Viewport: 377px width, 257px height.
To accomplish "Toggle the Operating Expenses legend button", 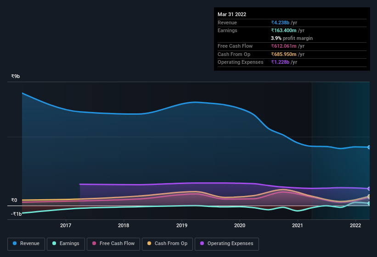I will click(x=227, y=244).
